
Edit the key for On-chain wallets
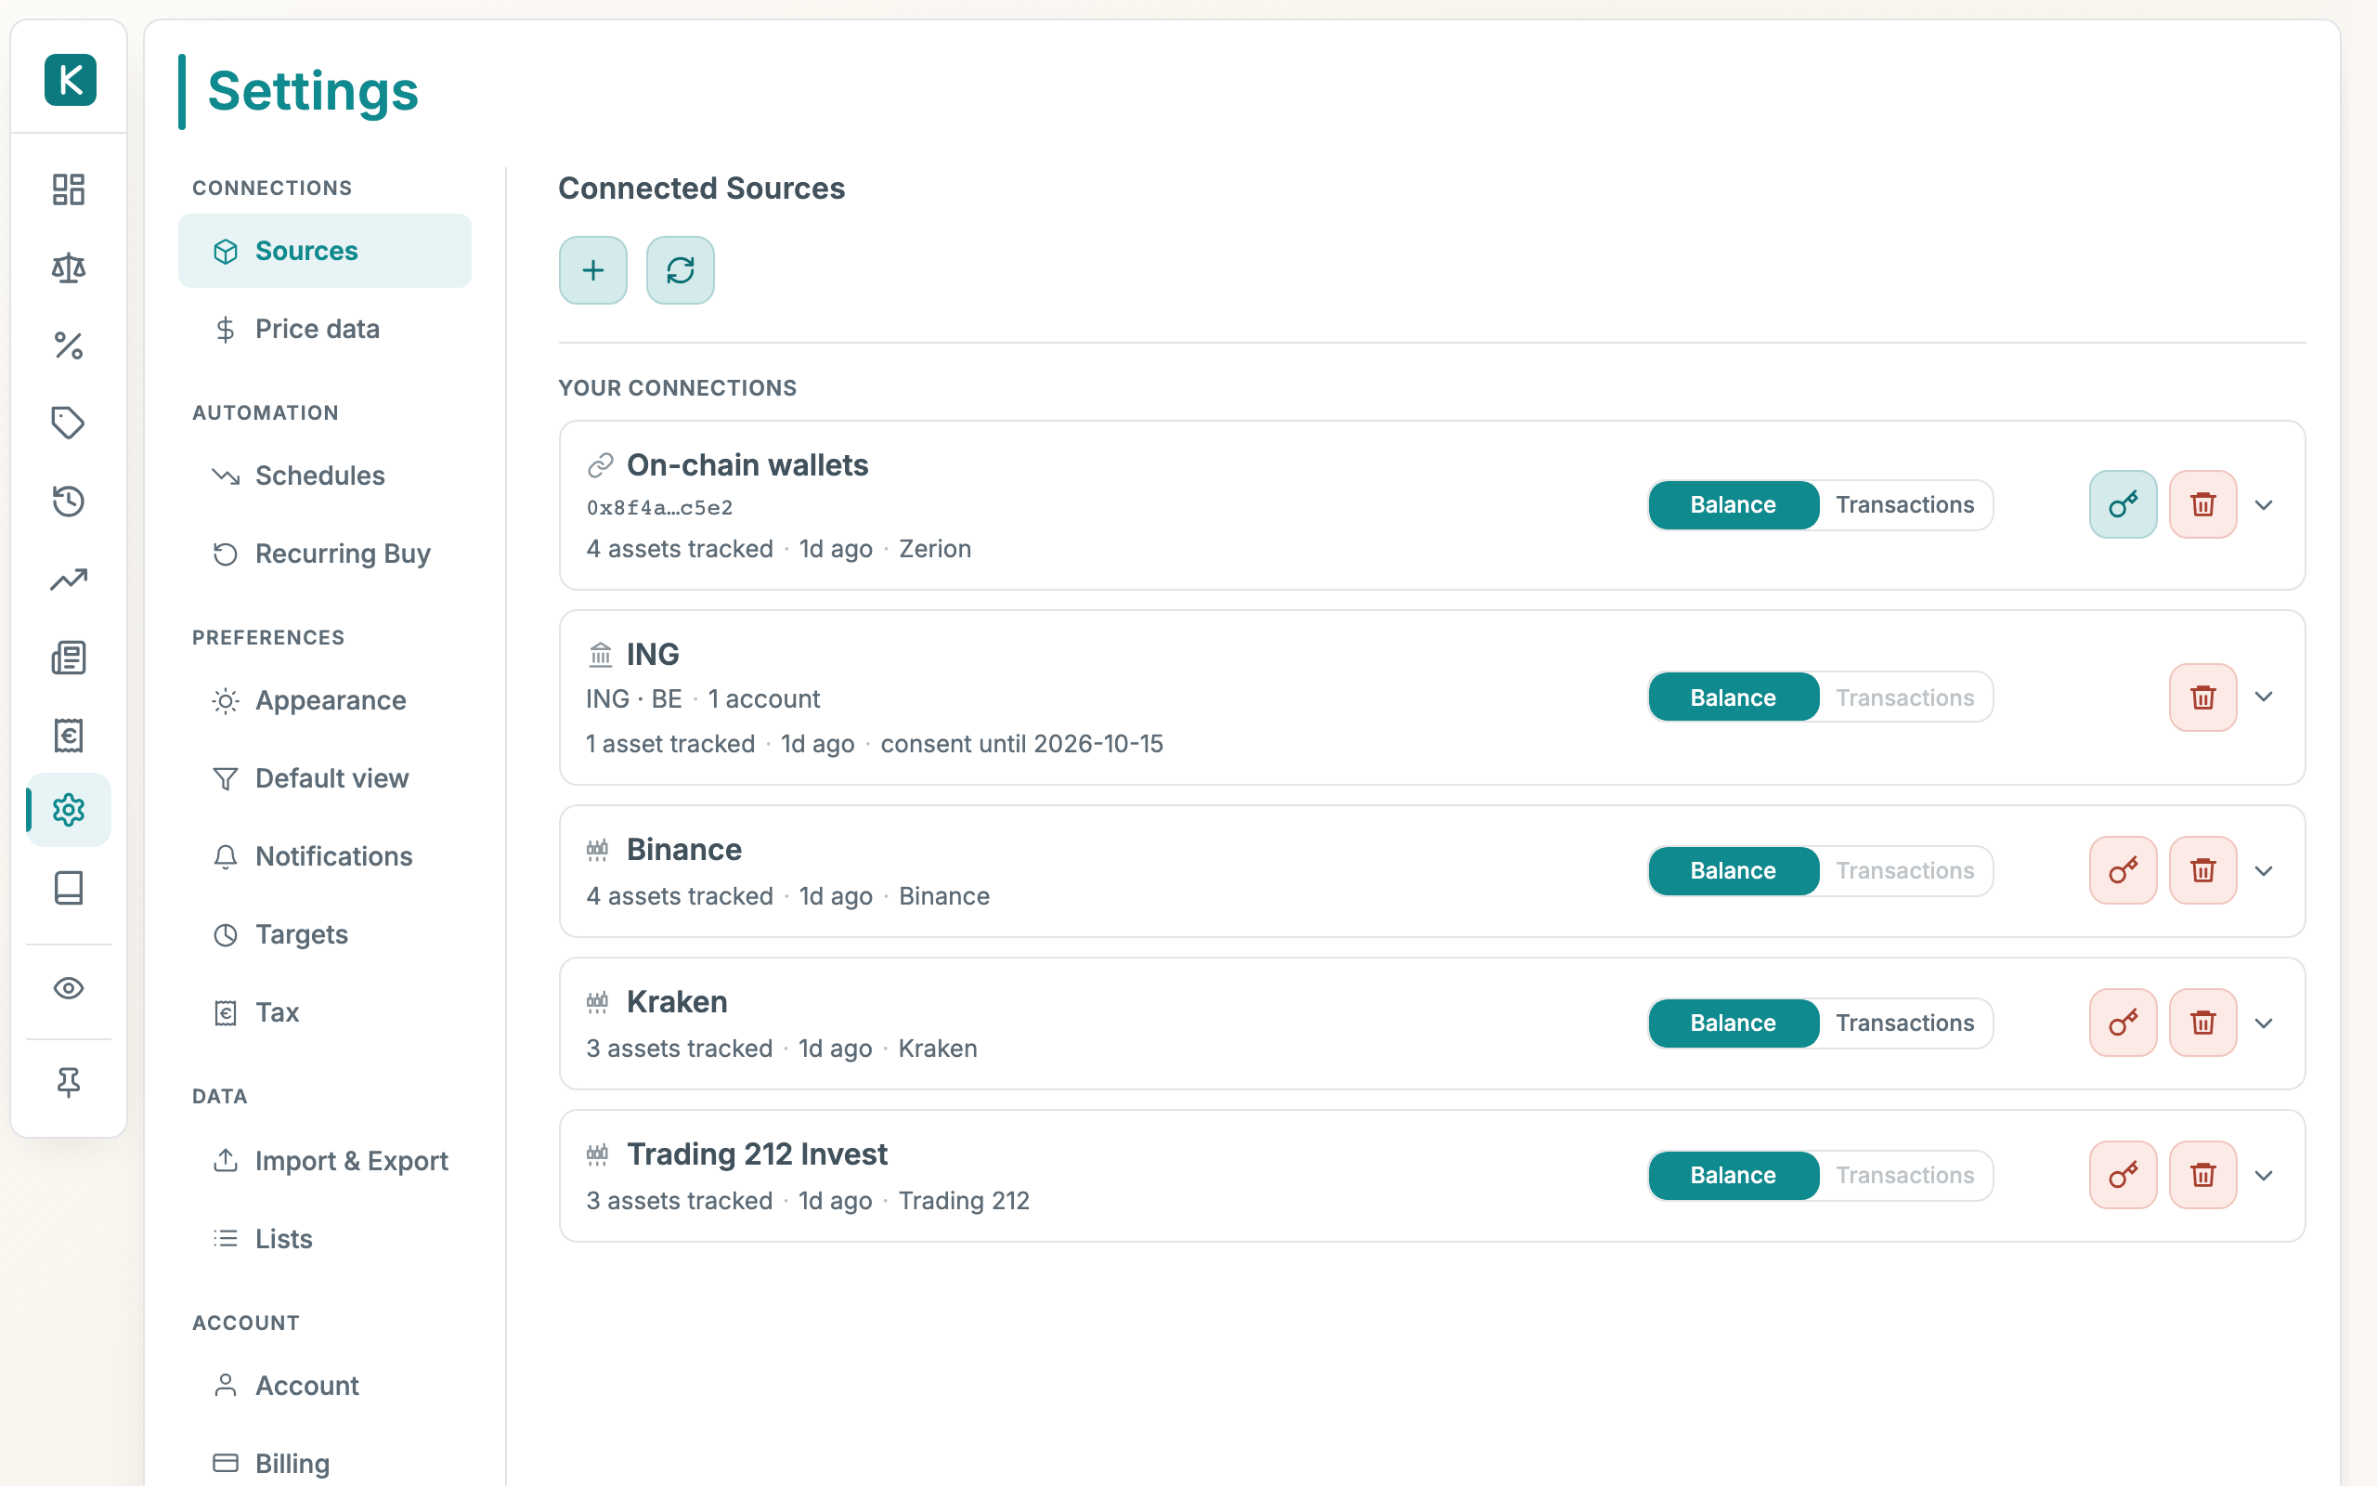click(x=2124, y=504)
